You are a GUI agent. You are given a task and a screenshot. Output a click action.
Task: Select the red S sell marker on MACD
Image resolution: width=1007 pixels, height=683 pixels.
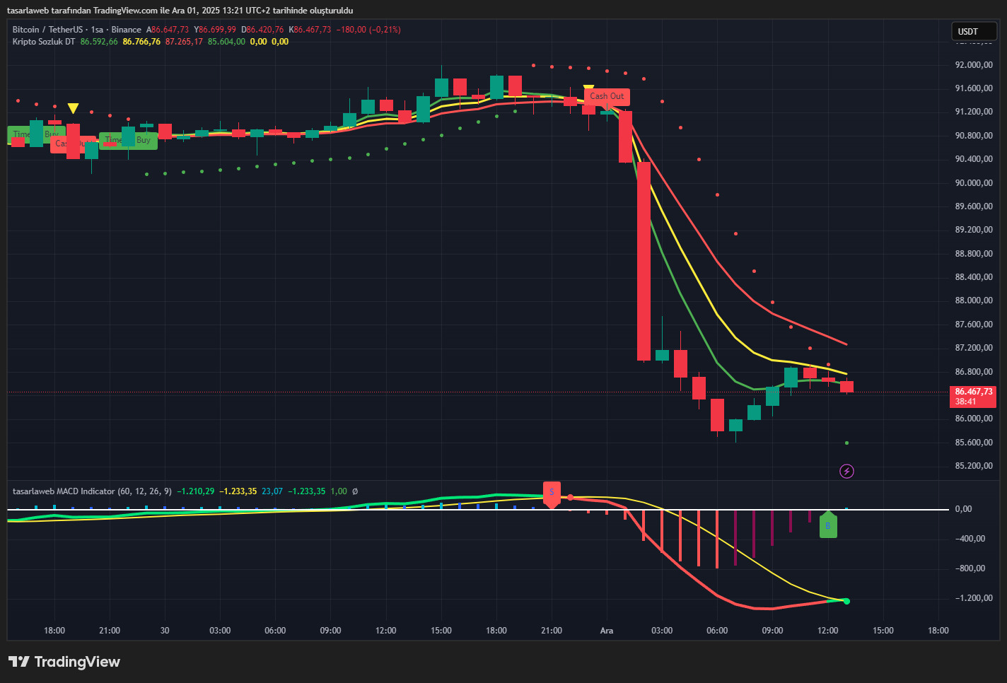552,493
